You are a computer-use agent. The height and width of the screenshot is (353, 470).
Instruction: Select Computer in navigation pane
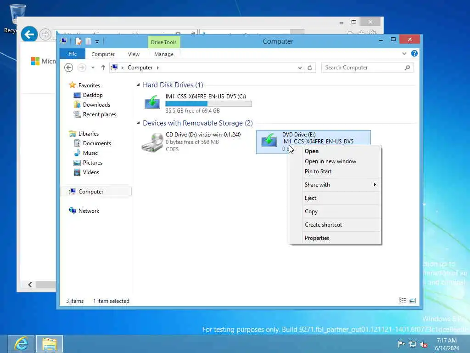(96, 192)
